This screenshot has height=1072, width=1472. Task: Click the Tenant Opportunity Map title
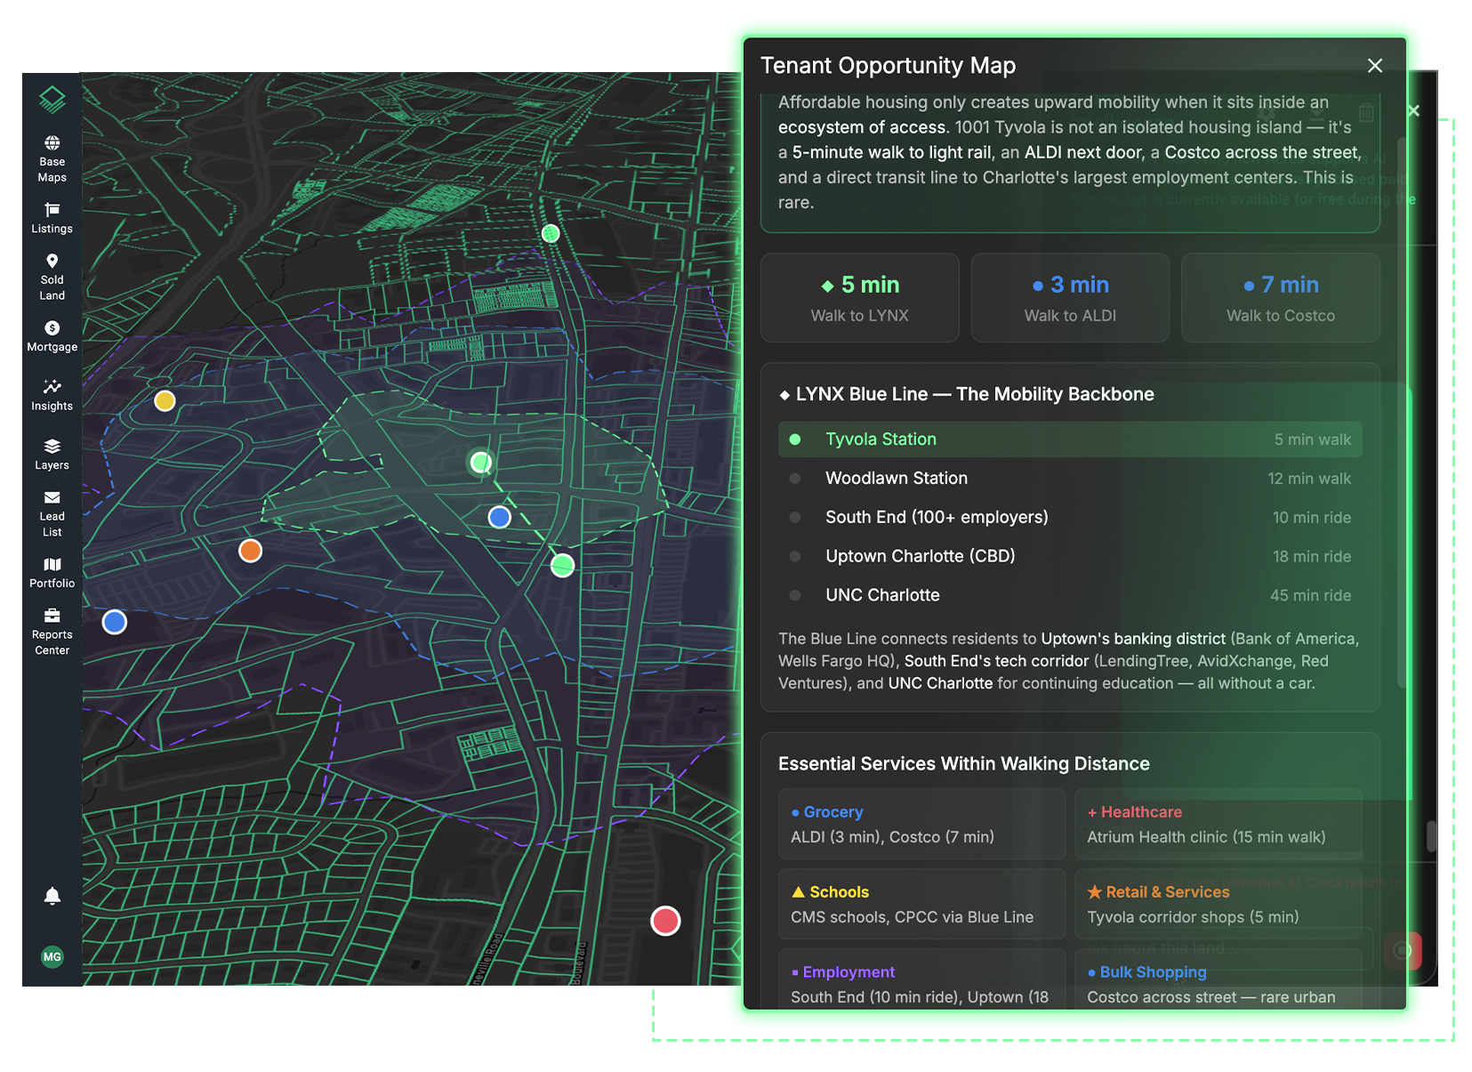click(888, 66)
